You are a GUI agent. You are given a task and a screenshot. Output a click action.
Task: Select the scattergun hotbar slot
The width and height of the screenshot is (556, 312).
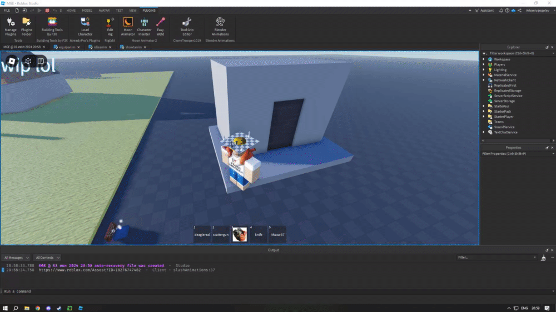(221, 234)
